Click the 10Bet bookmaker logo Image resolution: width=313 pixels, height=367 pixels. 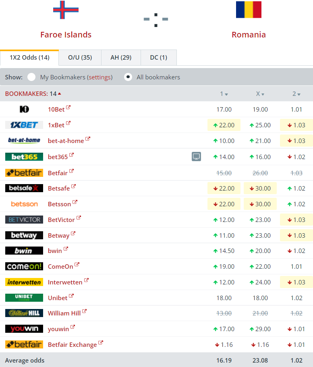click(x=24, y=109)
